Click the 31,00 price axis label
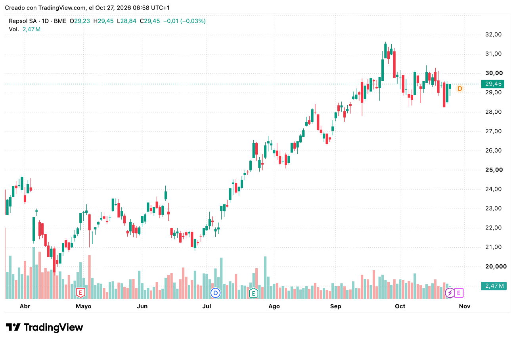Image resolution: width=515 pixels, height=342 pixels. [494, 54]
